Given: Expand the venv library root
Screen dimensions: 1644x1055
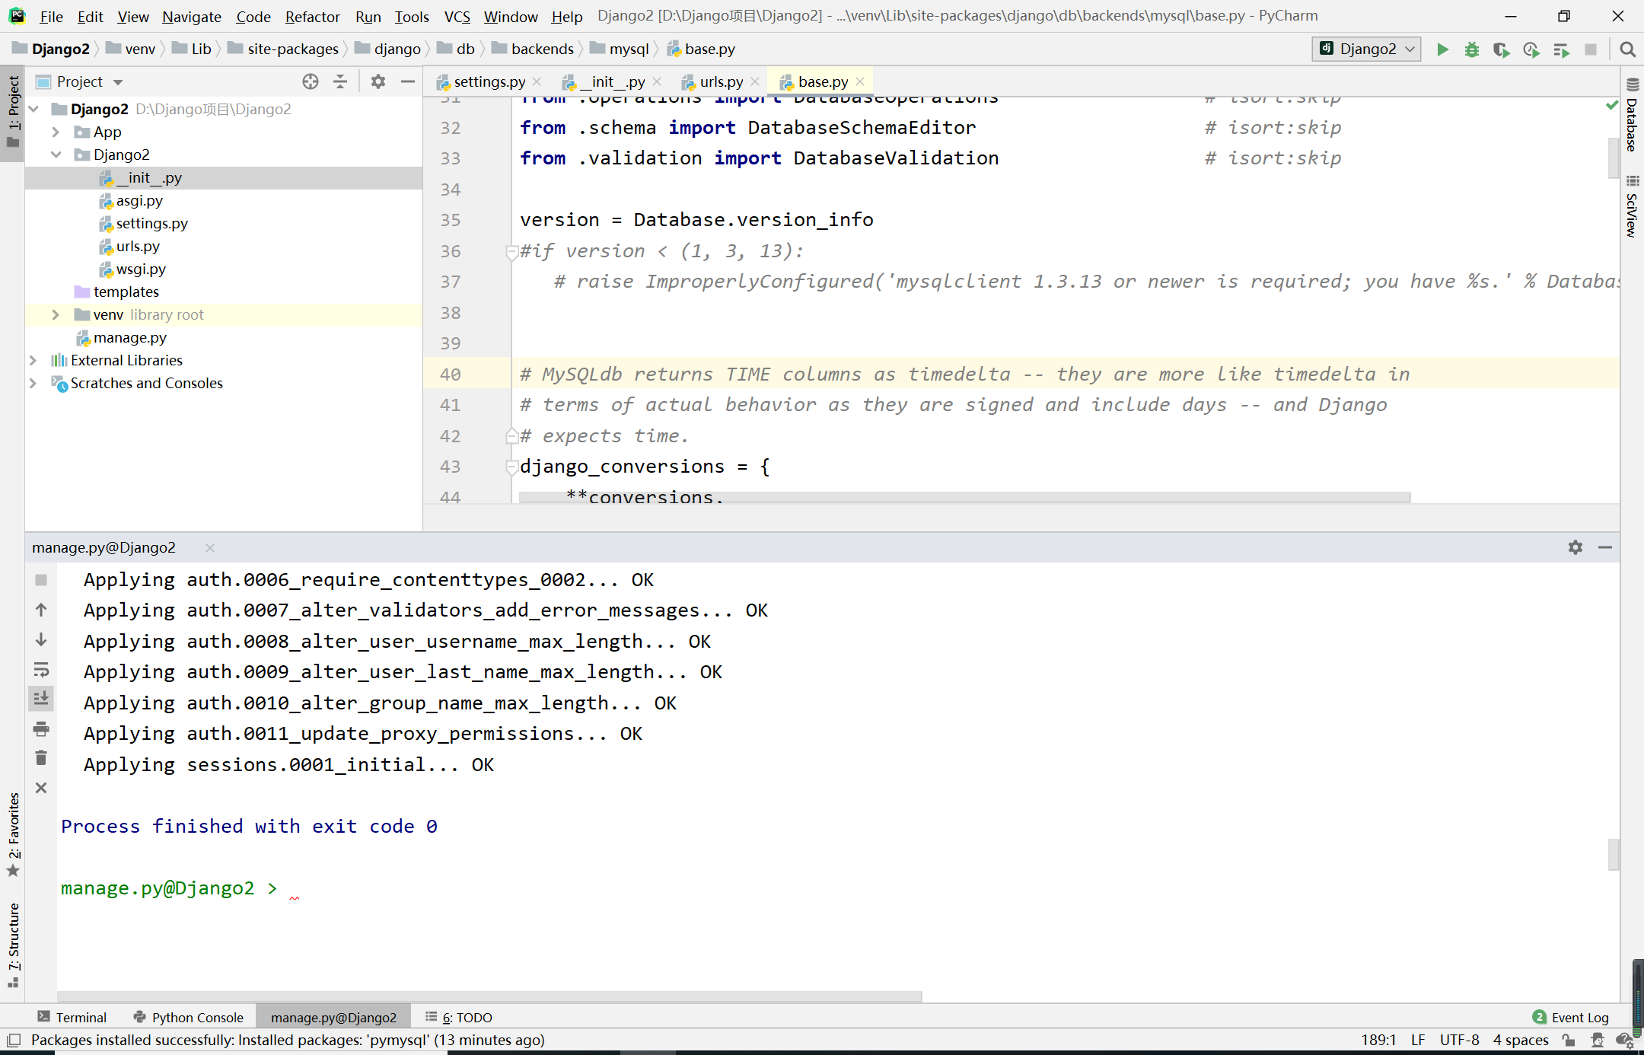Looking at the screenshot, I should pos(56,314).
